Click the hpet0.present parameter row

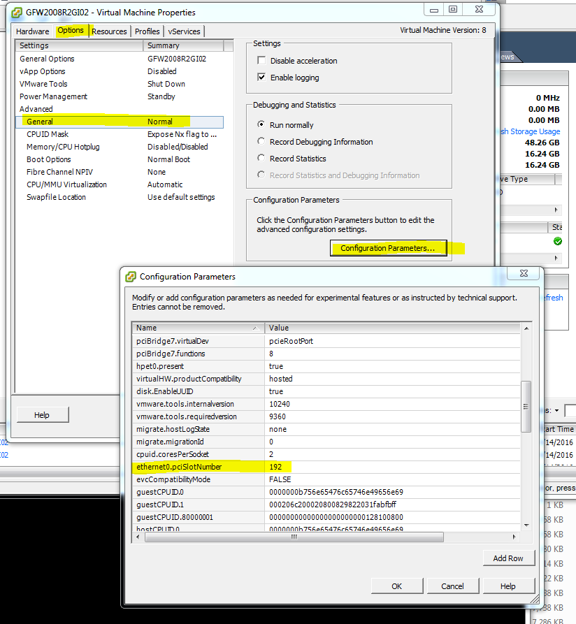tap(326, 366)
